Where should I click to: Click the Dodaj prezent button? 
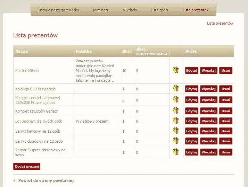coord(27,166)
